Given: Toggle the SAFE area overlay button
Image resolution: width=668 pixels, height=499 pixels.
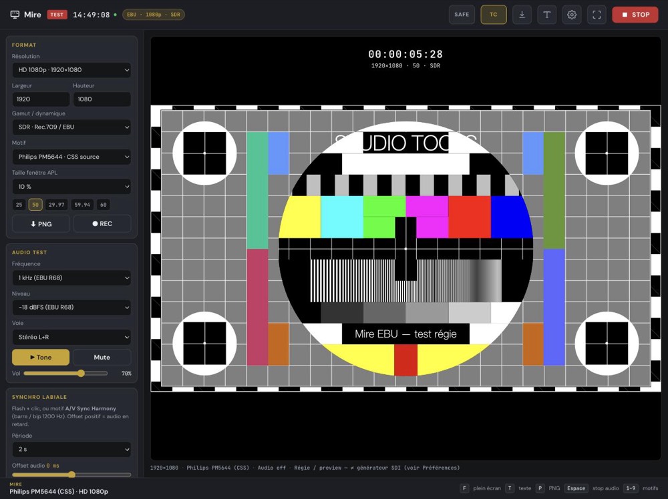Looking at the screenshot, I should (x=462, y=15).
